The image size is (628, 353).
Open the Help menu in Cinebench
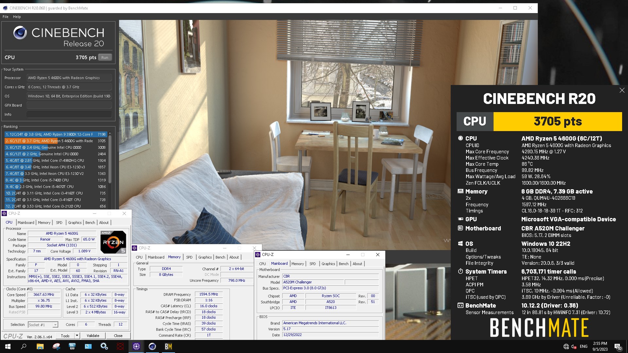click(x=17, y=17)
